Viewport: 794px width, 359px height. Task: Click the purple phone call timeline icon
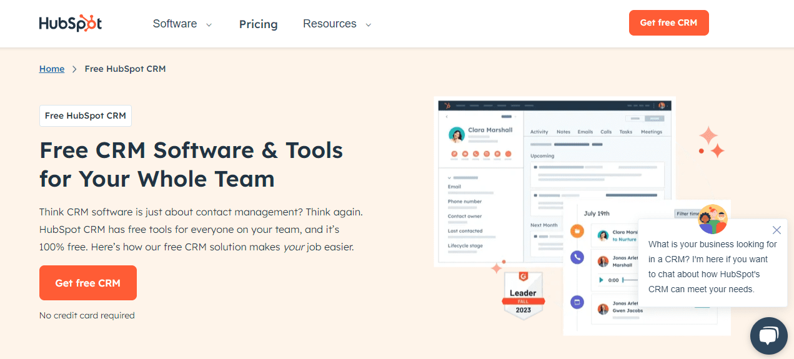point(577,257)
